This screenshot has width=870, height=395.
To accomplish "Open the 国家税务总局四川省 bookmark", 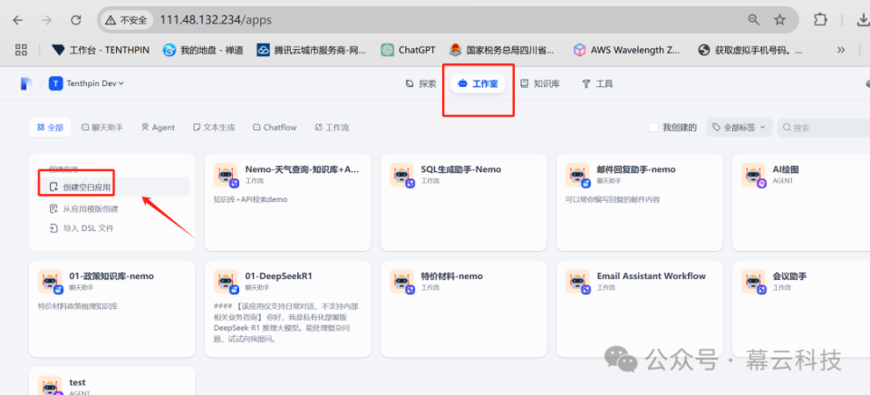I will (x=501, y=50).
